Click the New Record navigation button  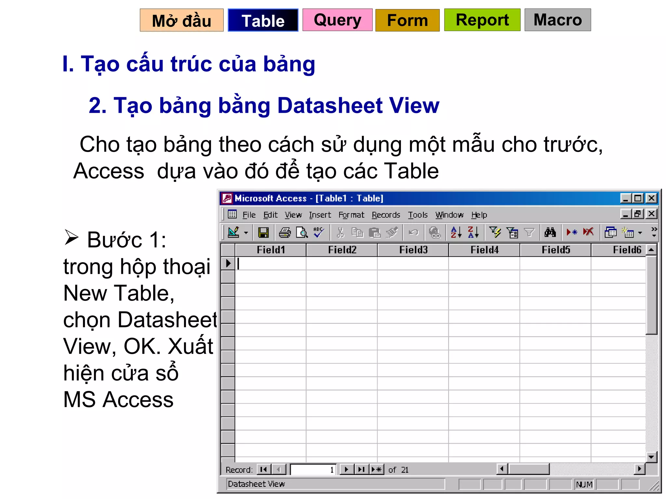(377, 469)
